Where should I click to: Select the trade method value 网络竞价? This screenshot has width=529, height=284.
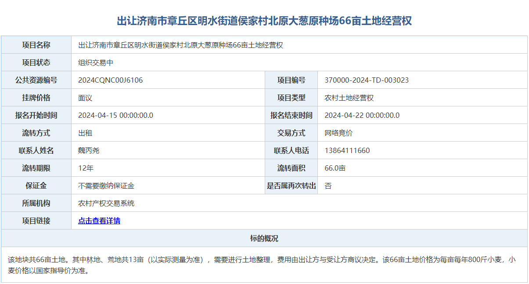coord(338,133)
